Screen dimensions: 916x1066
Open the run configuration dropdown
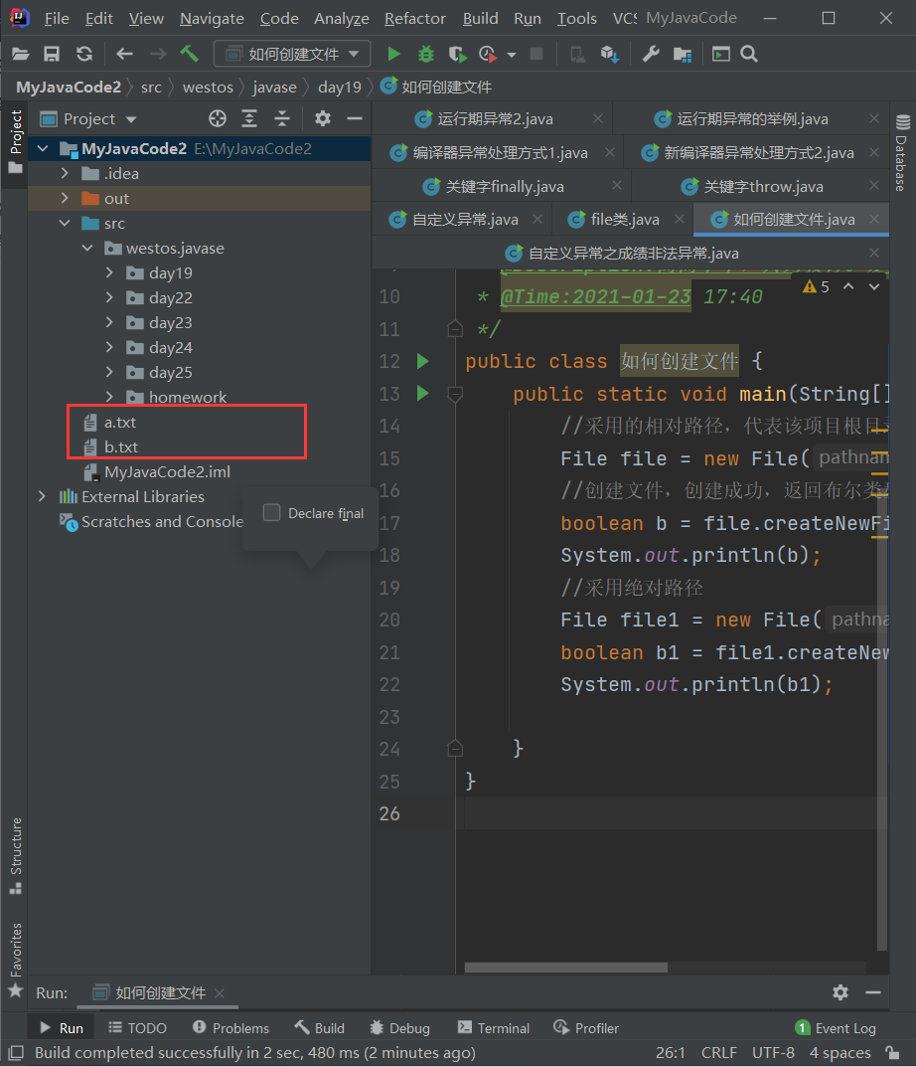[x=292, y=54]
